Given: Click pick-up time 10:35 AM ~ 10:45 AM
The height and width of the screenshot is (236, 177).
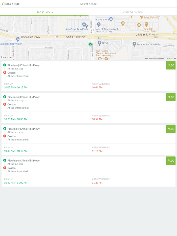Looking at the screenshot, I should coord(16,151).
